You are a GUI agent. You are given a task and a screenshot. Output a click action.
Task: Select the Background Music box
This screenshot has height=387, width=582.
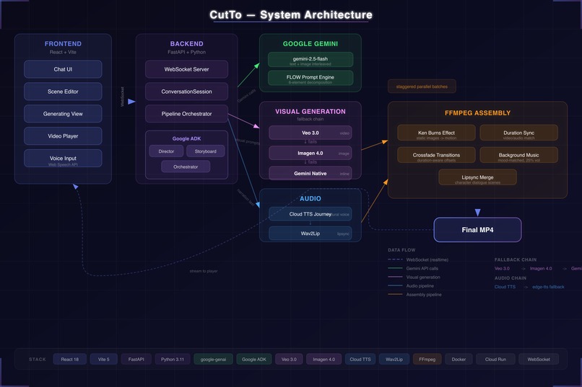point(518,155)
